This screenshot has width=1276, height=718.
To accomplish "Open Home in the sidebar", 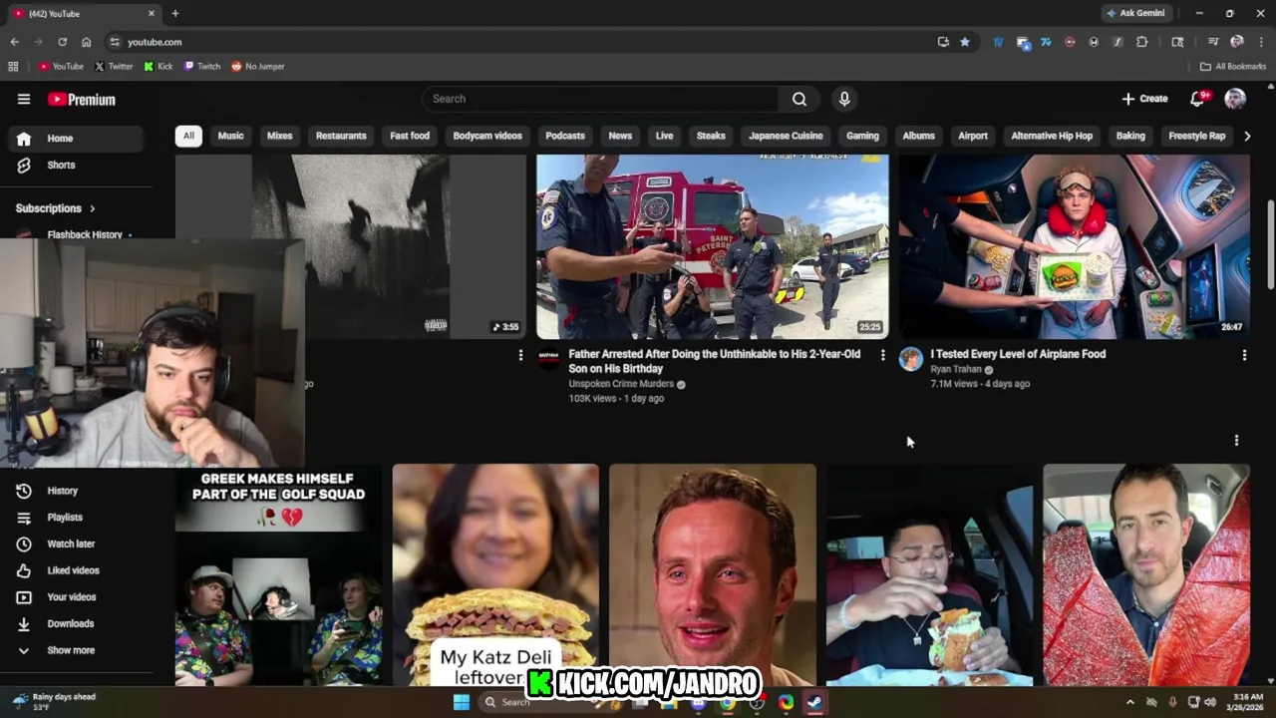I will (76, 139).
